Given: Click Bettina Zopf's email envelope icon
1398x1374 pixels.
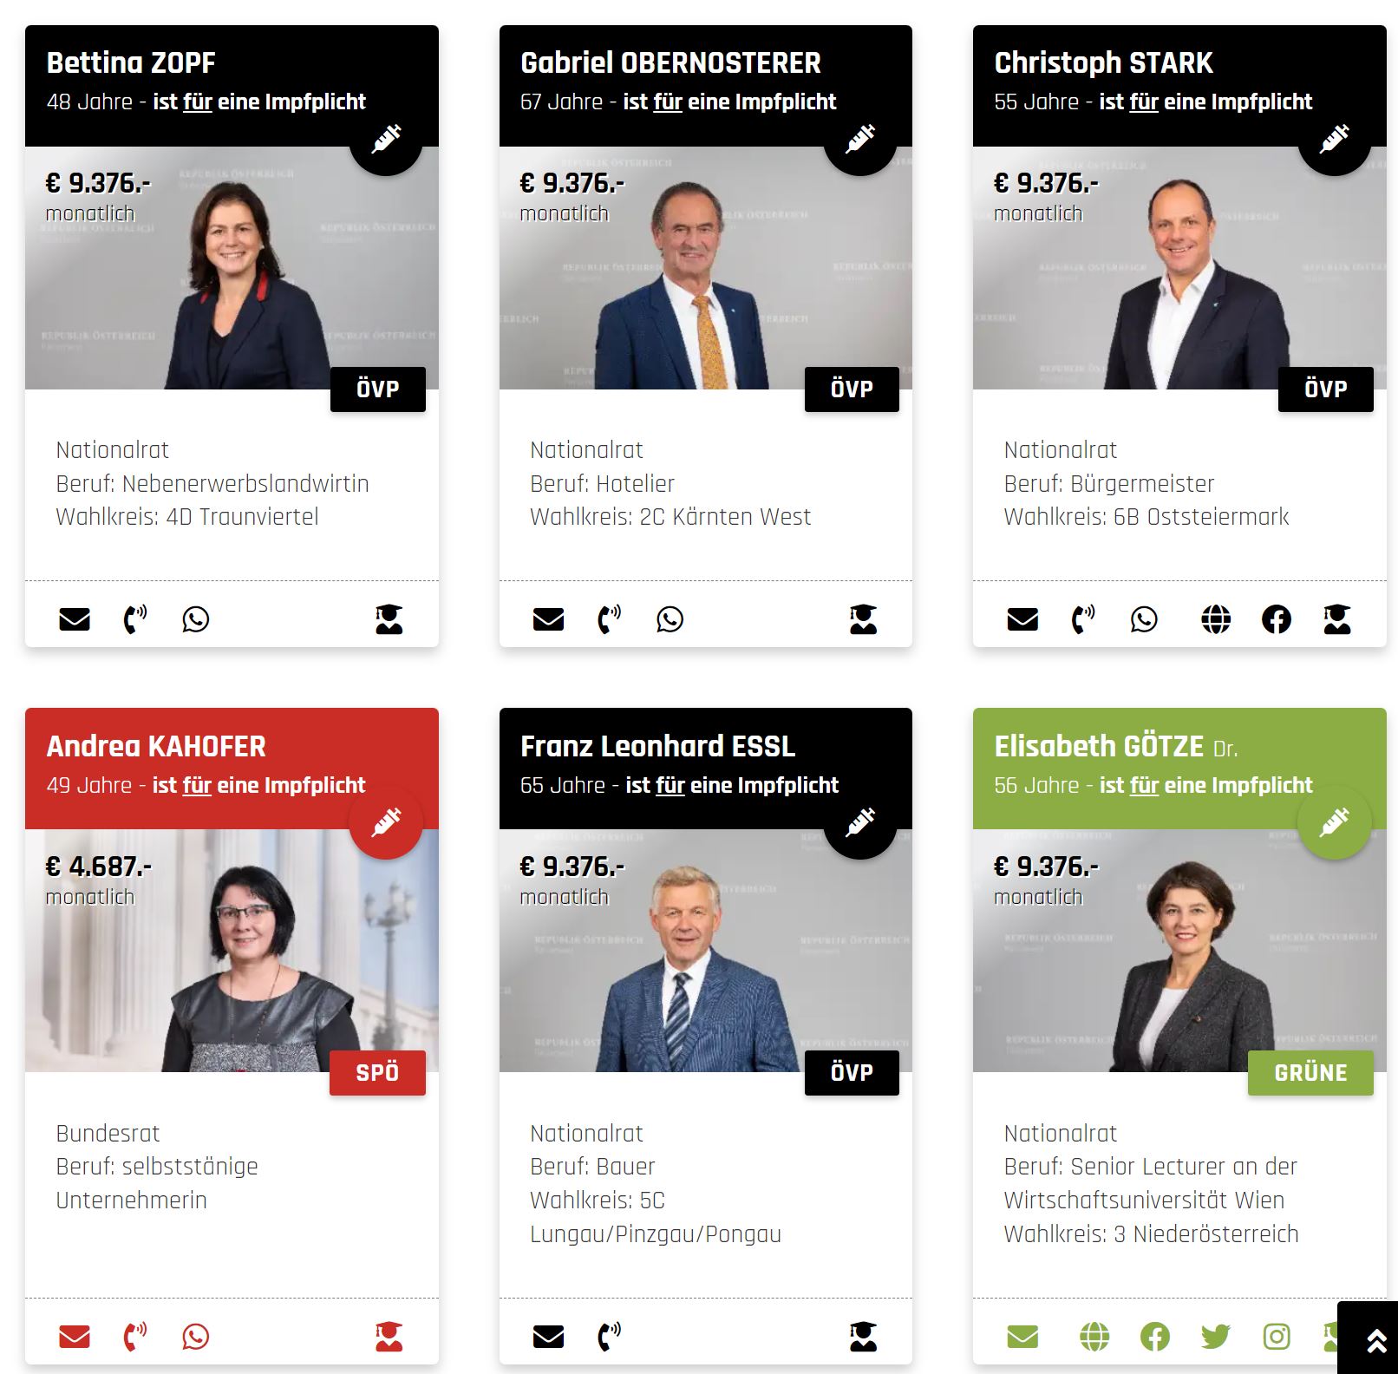Looking at the screenshot, I should pyautogui.click(x=75, y=619).
